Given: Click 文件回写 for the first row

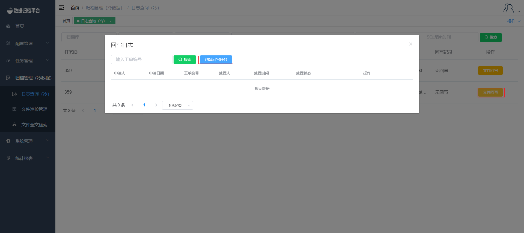Looking at the screenshot, I should coord(490,70).
